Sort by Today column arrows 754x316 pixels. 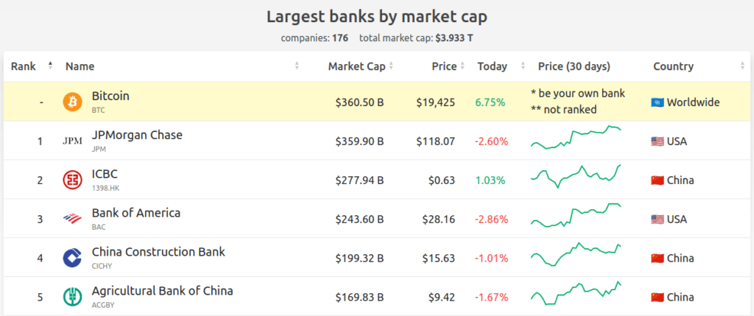(x=523, y=66)
